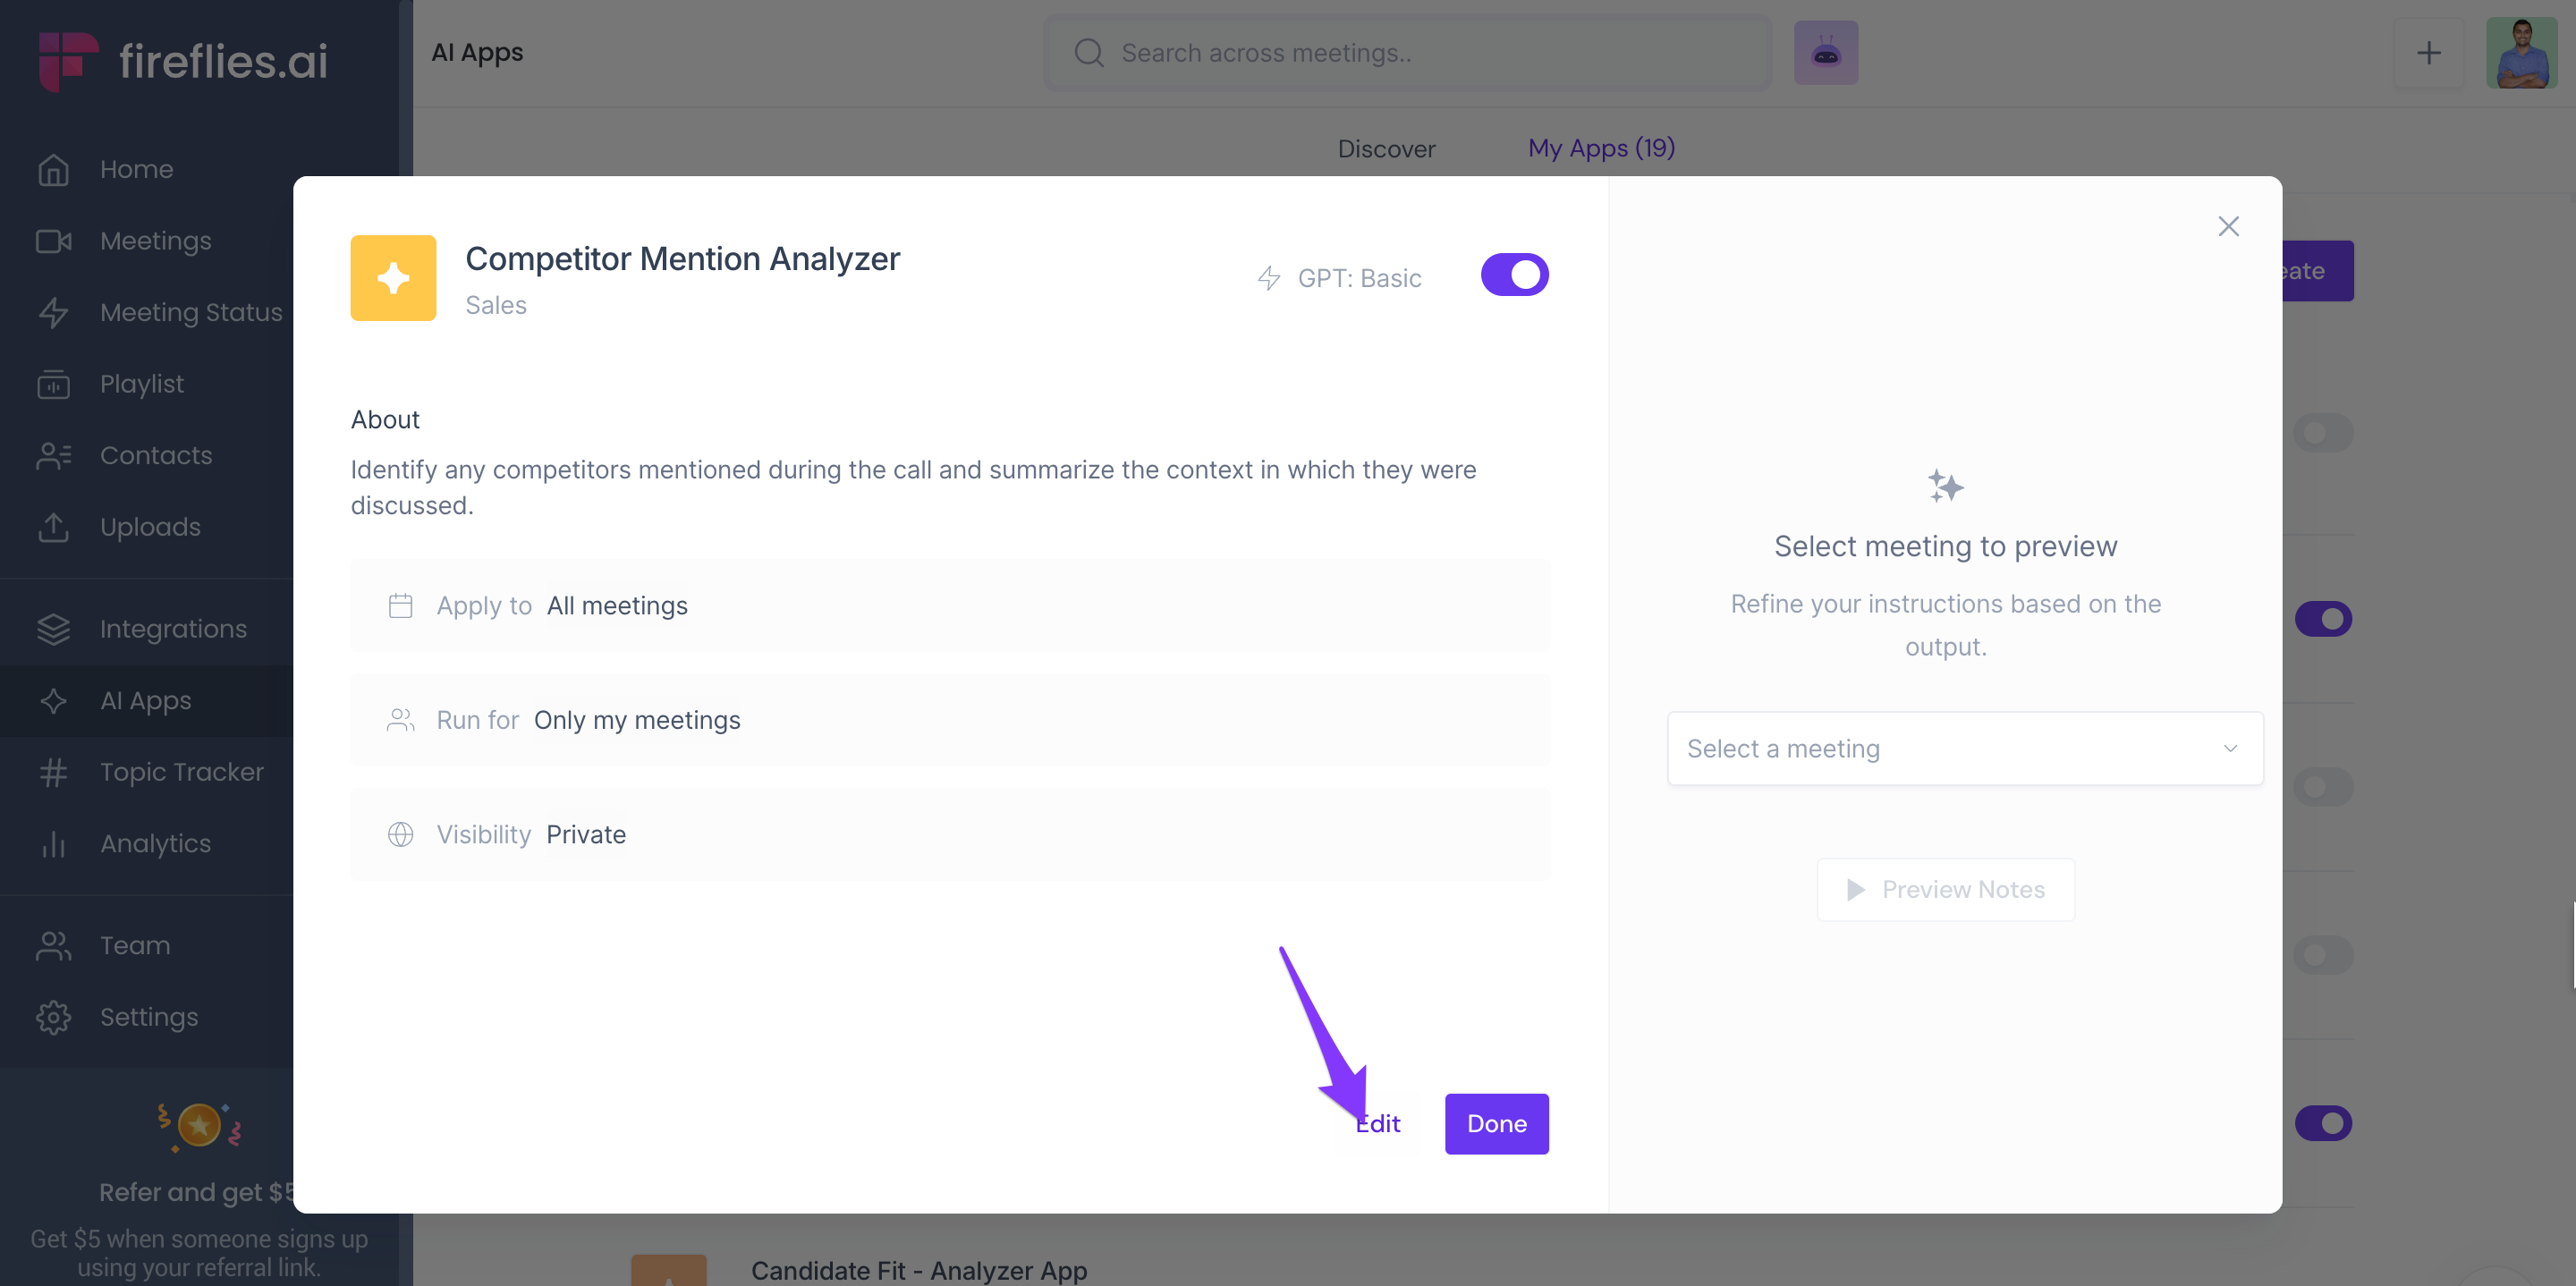Change the Apply to All meetings setting
This screenshot has height=1286, width=2576.
click(617, 606)
